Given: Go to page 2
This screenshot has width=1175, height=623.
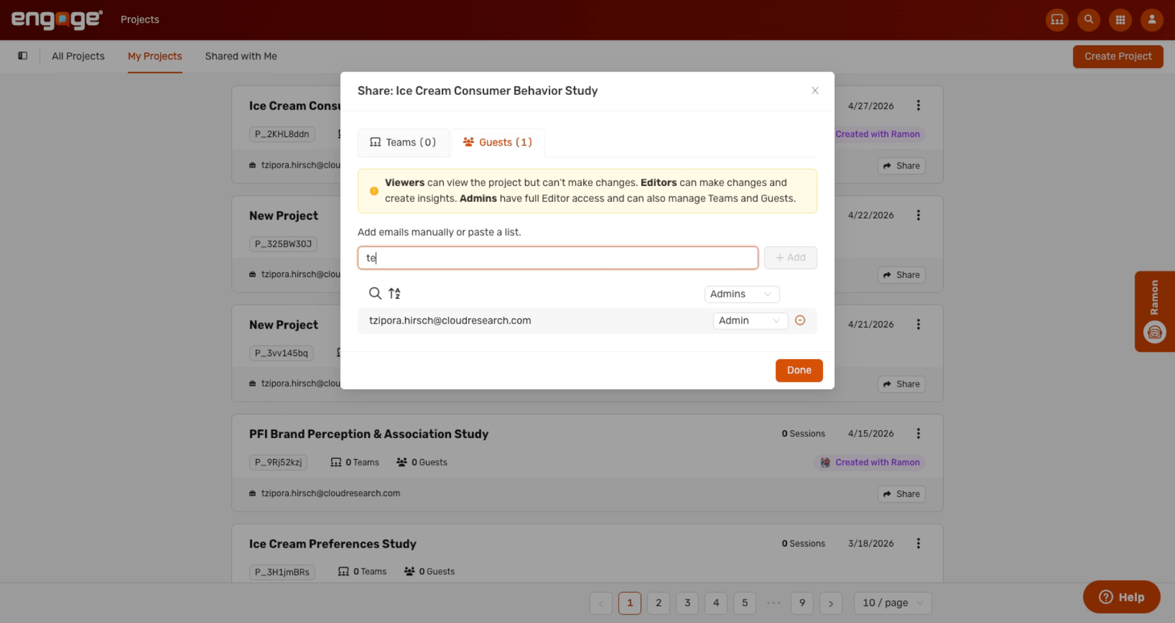Looking at the screenshot, I should [x=658, y=603].
